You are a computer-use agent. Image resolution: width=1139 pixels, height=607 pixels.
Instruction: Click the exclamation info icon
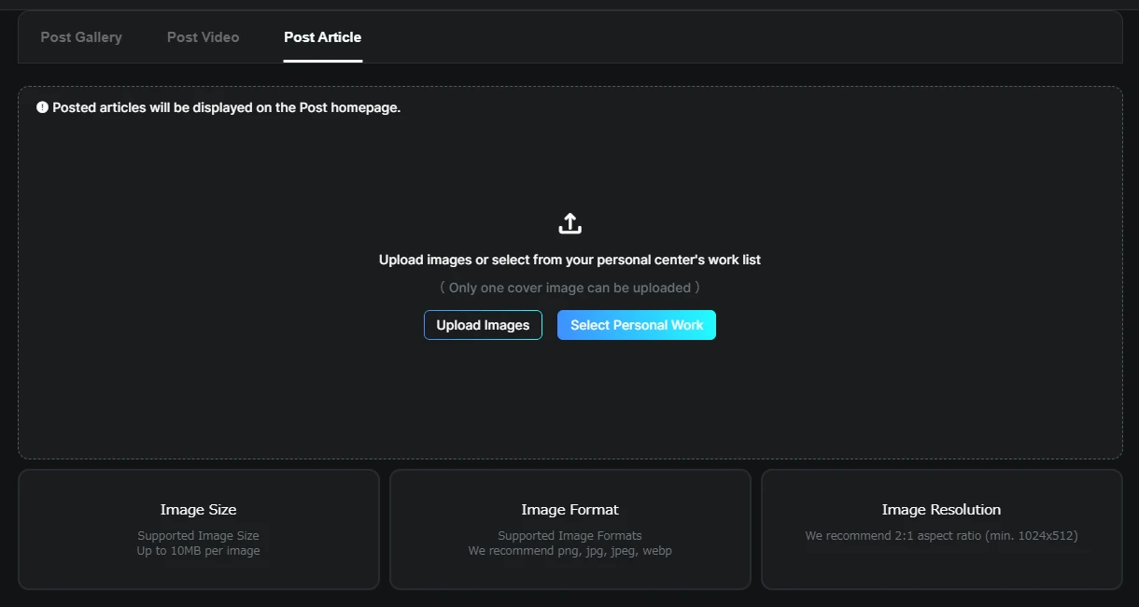(x=42, y=107)
